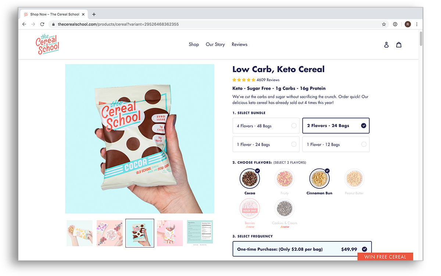
Task: Open a new browser tab
Action: [x=94, y=14]
